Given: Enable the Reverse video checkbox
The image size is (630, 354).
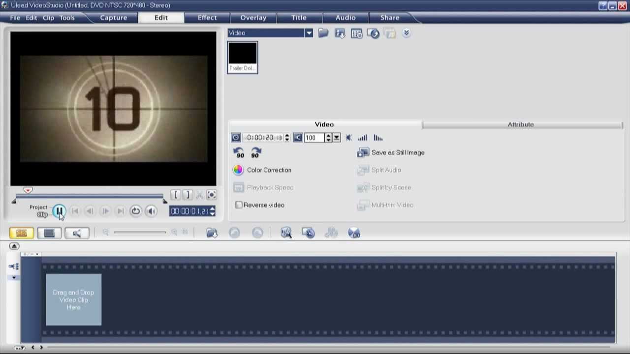Looking at the screenshot, I should coord(239,205).
